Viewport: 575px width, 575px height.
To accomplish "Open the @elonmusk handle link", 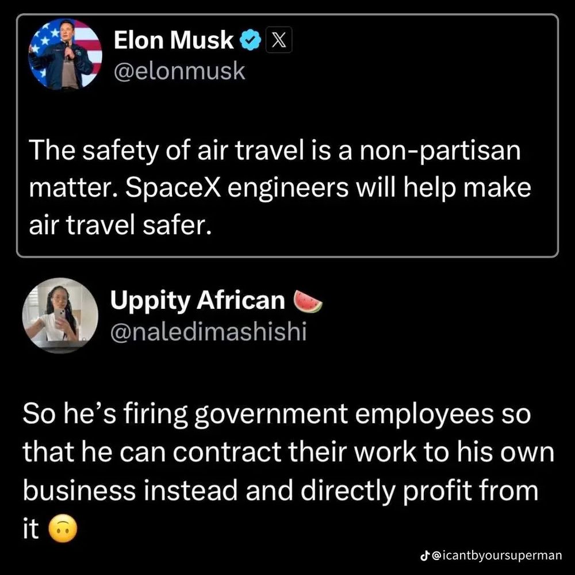I will point(179,71).
